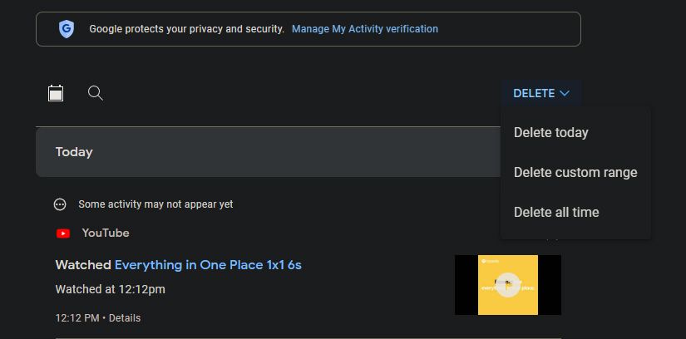Open the calendar date filter icon
The height and width of the screenshot is (339, 686).
pyautogui.click(x=56, y=93)
